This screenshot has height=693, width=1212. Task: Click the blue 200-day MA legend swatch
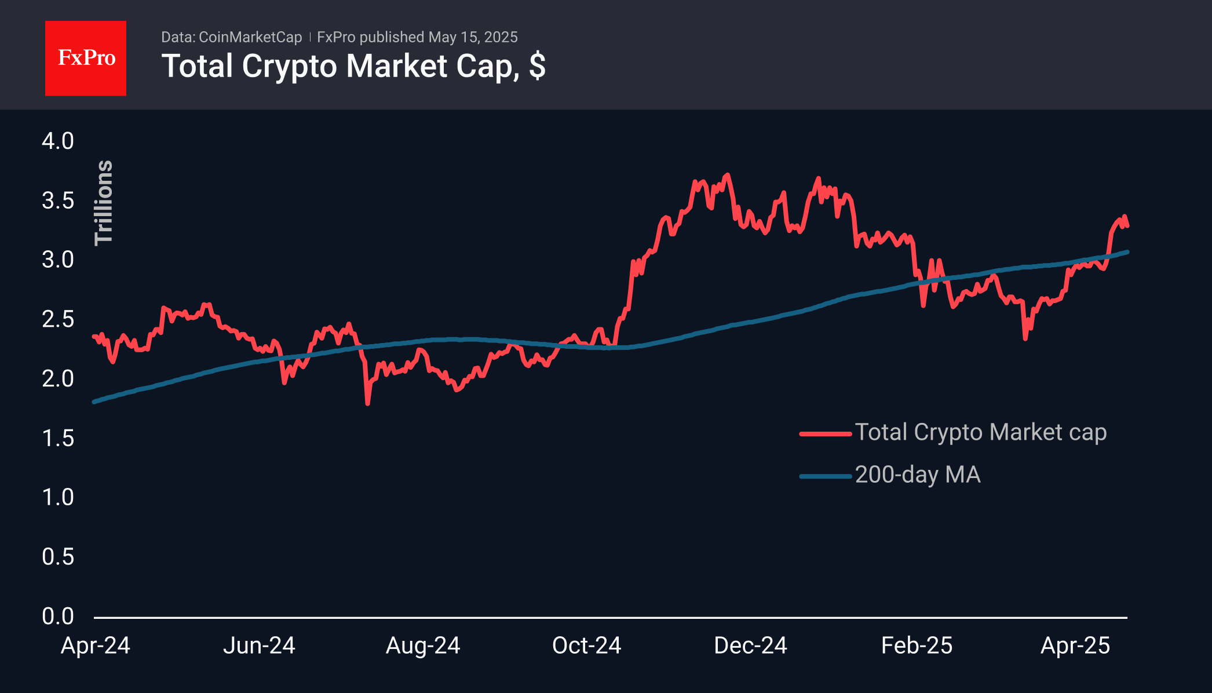825,476
